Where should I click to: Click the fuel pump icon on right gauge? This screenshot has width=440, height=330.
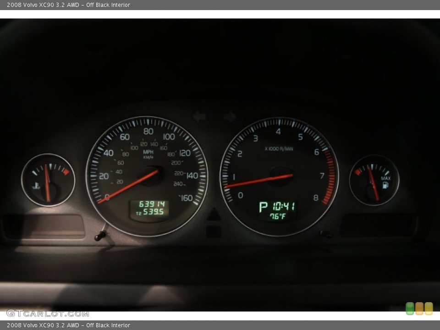[385, 185]
